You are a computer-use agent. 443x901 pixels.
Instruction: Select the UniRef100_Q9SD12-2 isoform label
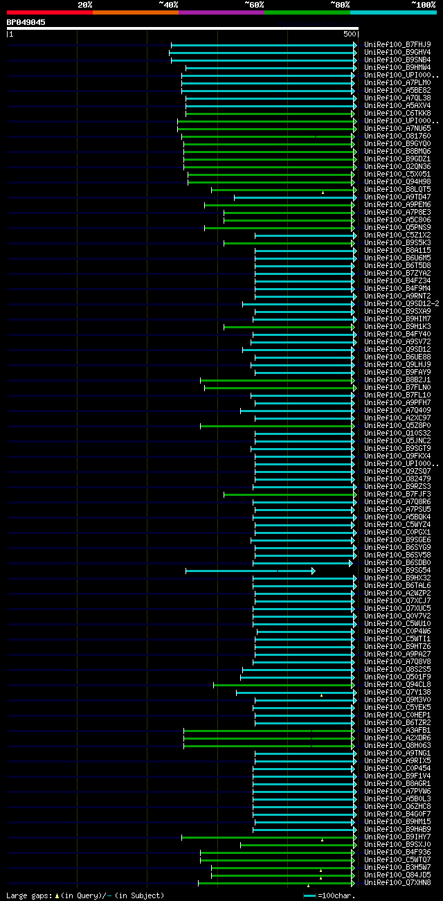tap(401, 303)
